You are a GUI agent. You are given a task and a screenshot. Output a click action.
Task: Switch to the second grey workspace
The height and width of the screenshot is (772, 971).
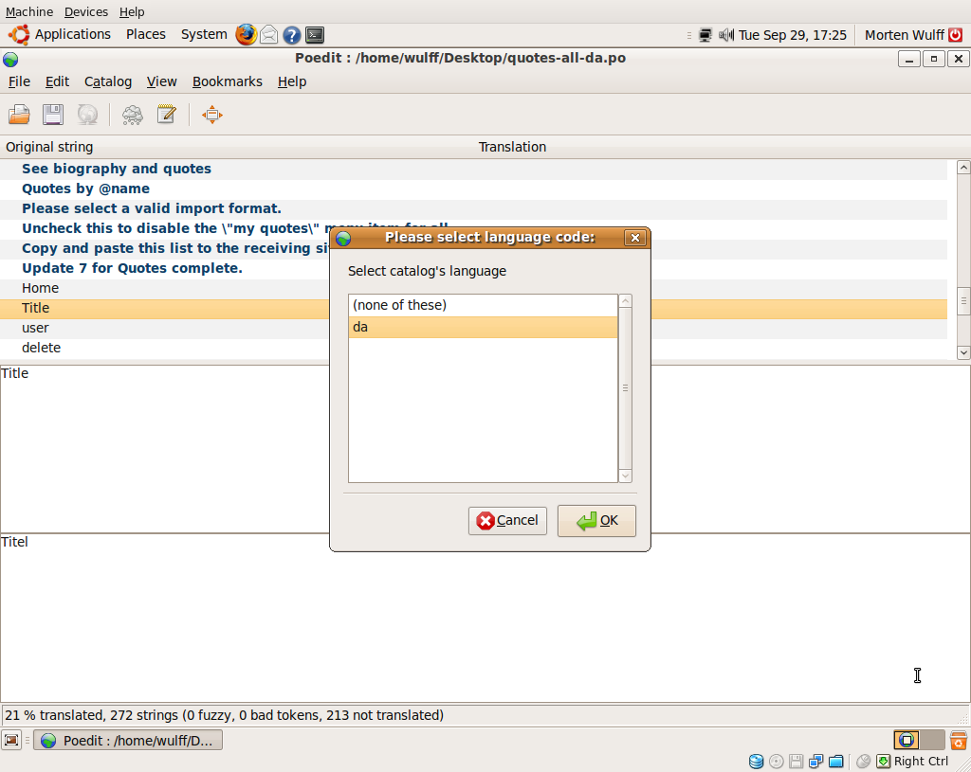pos(932,740)
